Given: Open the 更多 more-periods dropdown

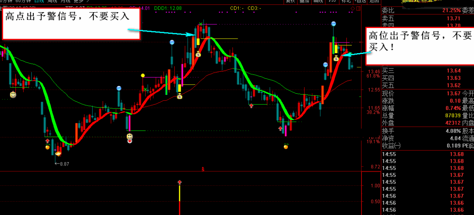Looking at the screenshot, I should pyautogui.click(x=78, y=1).
